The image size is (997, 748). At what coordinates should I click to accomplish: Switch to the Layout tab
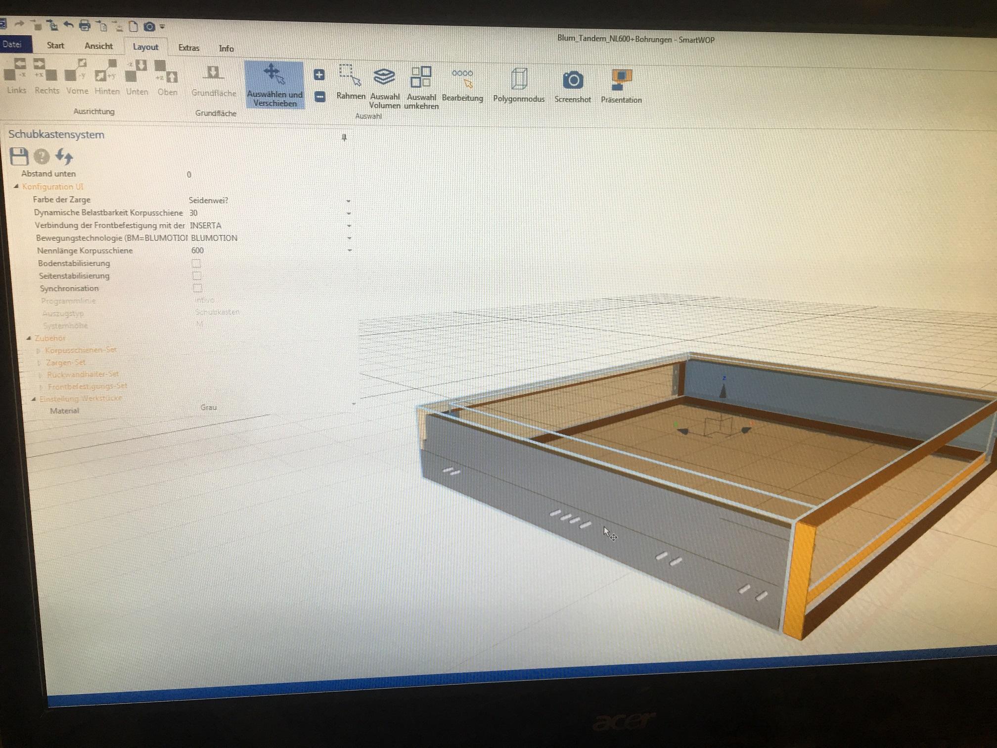click(145, 47)
